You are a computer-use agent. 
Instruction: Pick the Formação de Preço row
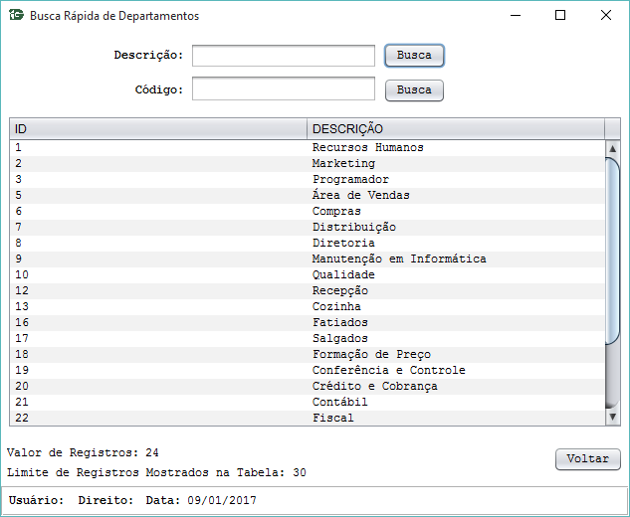308,354
